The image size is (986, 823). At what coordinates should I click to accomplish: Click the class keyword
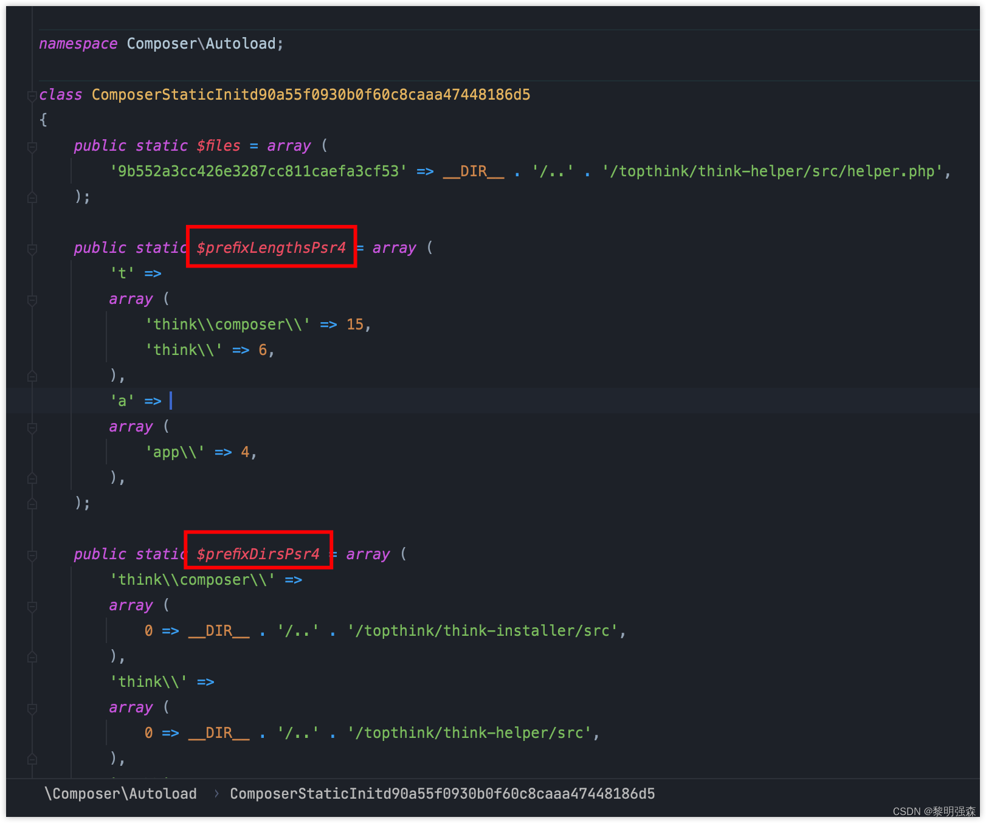(x=60, y=95)
